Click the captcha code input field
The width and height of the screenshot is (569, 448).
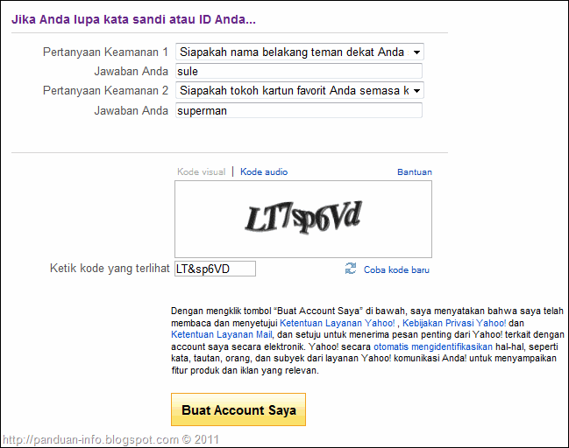(215, 269)
